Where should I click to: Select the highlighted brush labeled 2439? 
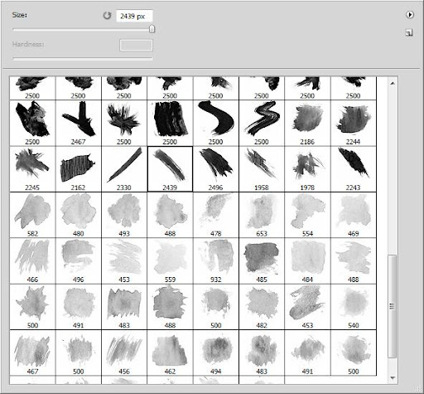pos(170,169)
